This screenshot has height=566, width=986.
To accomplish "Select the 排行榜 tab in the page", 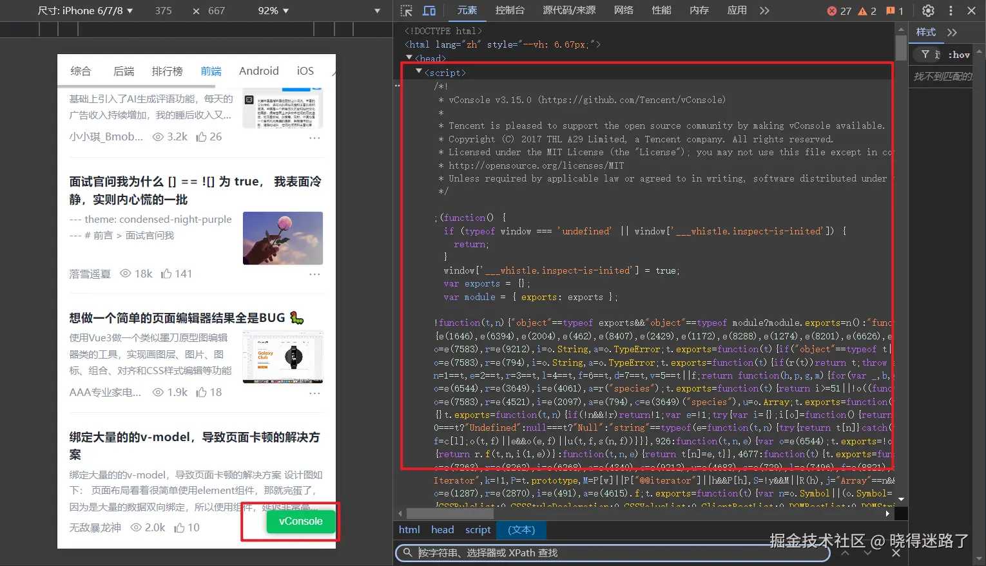I will [168, 71].
